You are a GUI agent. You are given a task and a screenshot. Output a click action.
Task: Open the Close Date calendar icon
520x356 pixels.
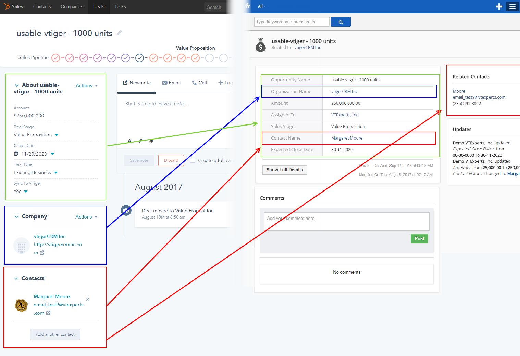16,154
